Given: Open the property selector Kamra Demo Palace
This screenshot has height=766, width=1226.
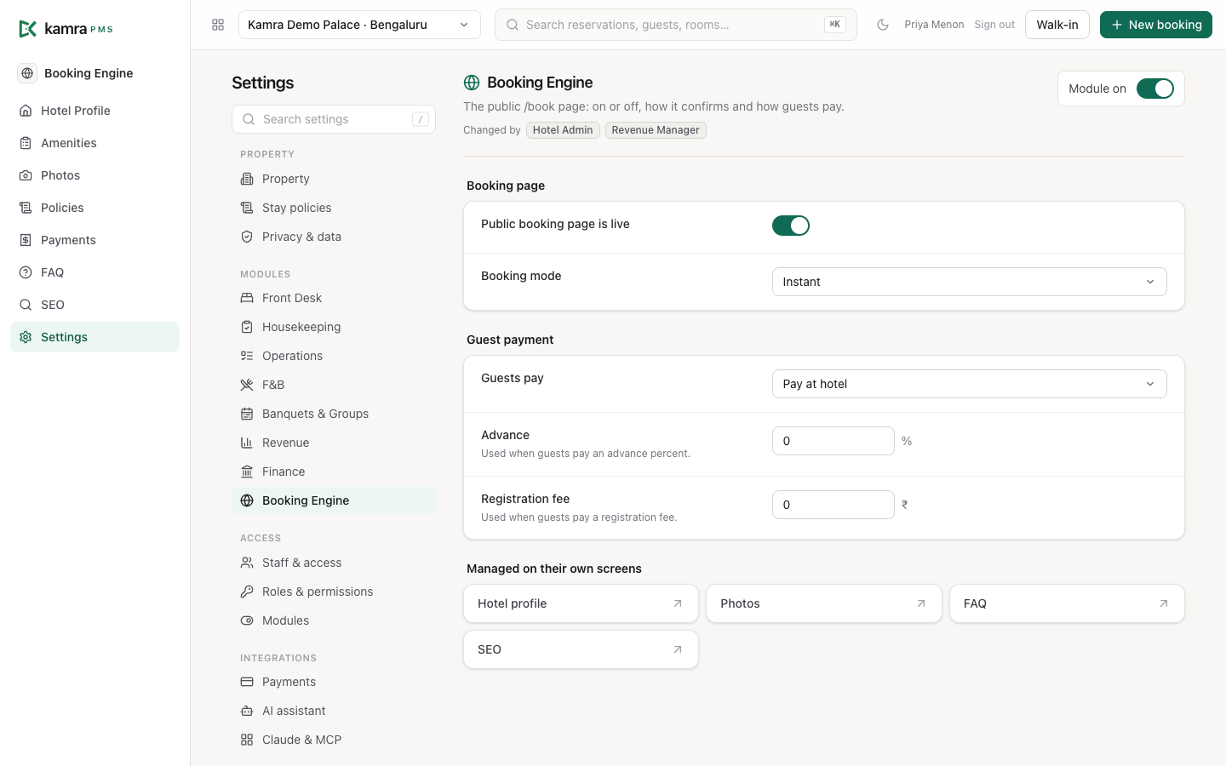Looking at the screenshot, I should [x=359, y=25].
